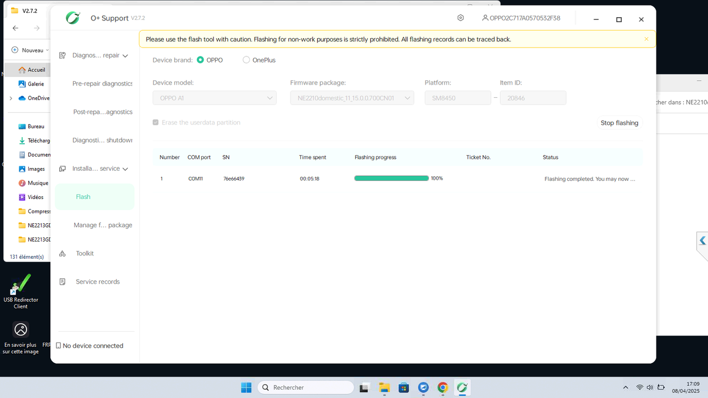708x398 pixels.
Task: Click the flashing progress bar at 100%
Action: [392, 179]
